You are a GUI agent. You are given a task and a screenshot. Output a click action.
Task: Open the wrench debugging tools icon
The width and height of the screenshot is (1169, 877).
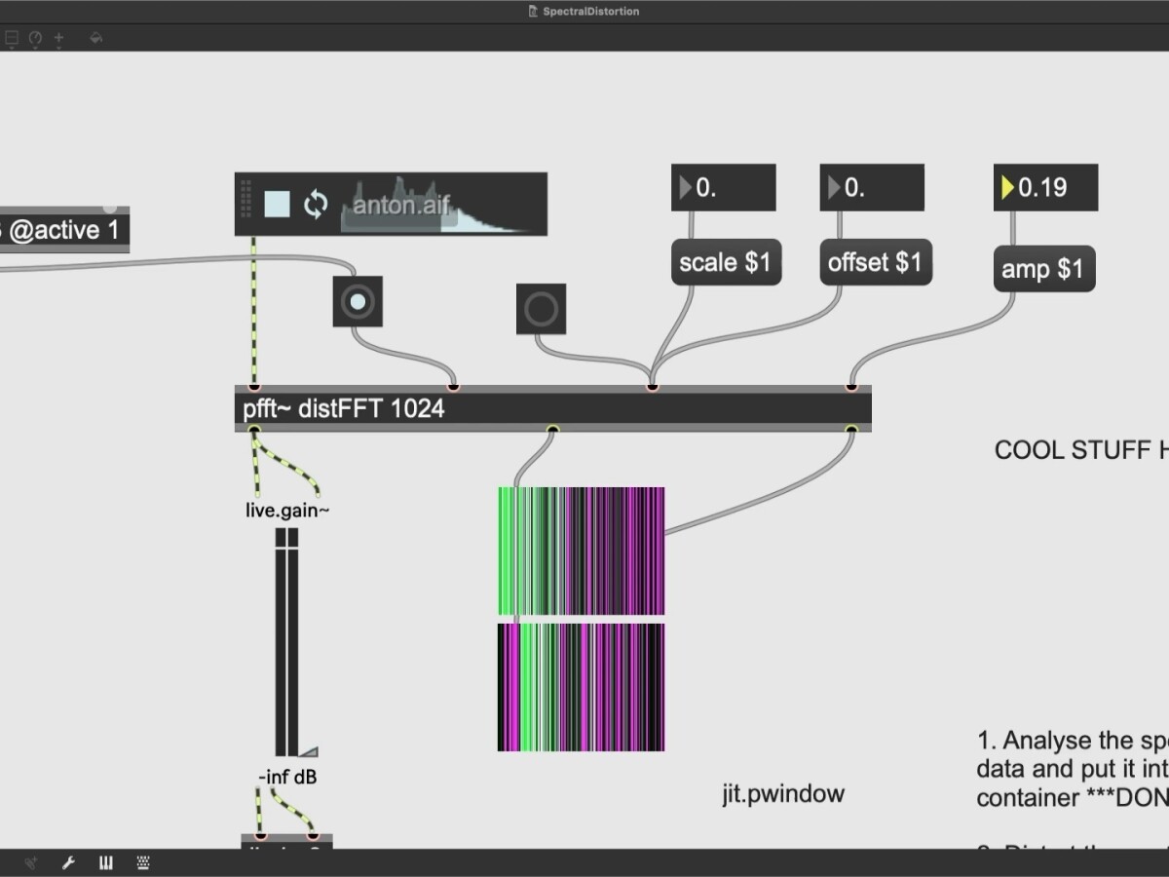pyautogui.click(x=69, y=862)
